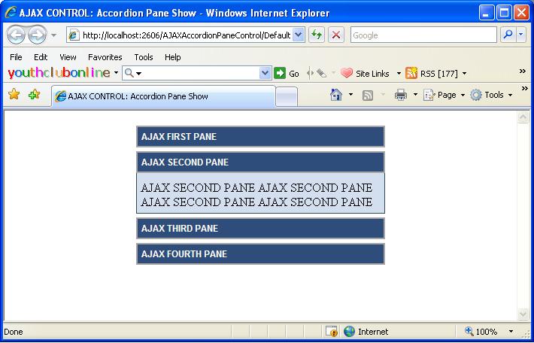Click the RSS [177] feed icon

[411, 73]
